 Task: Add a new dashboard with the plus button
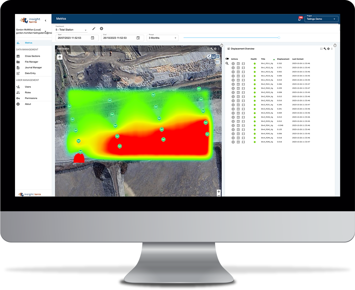pyautogui.click(x=101, y=29)
